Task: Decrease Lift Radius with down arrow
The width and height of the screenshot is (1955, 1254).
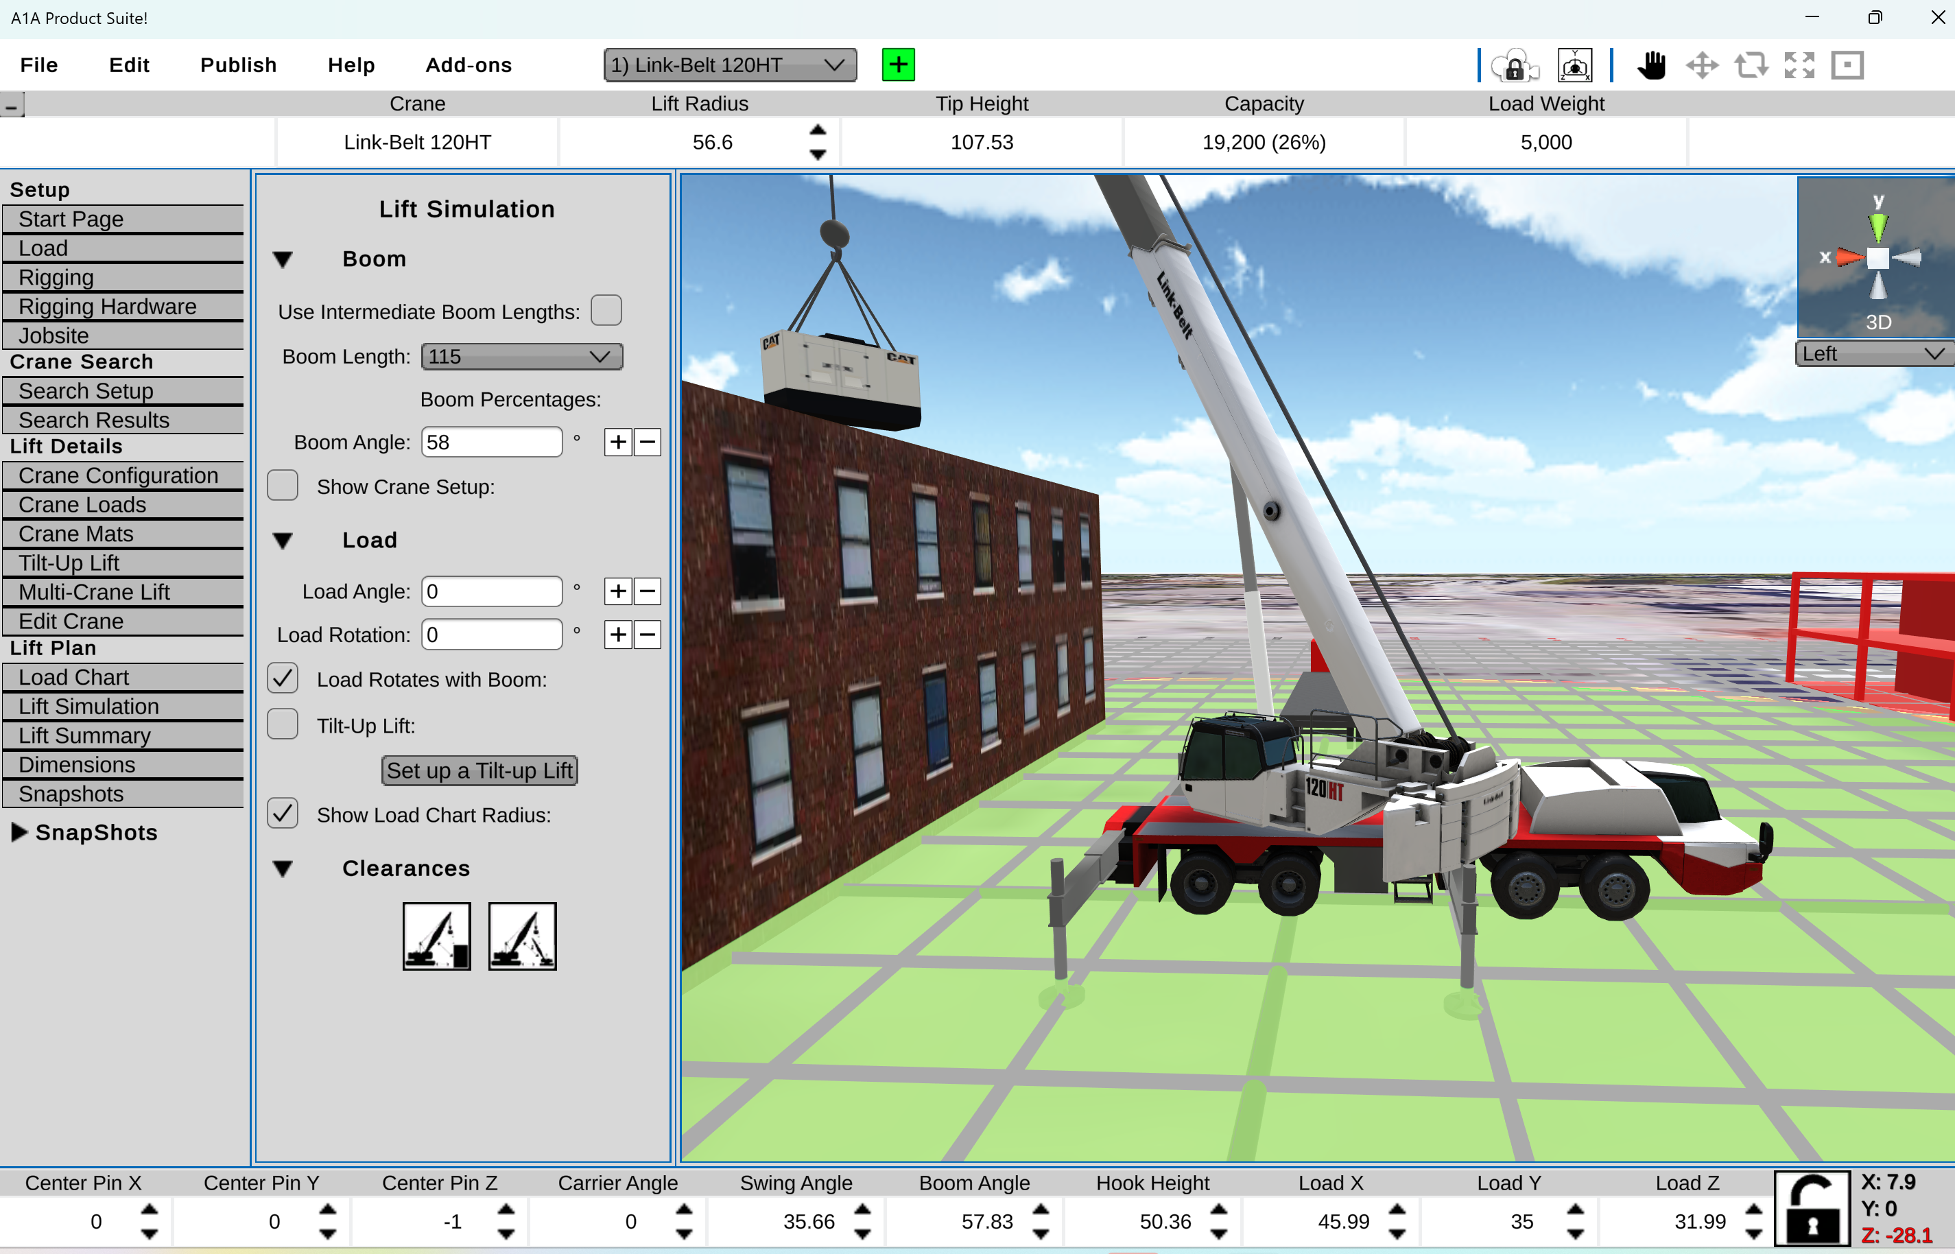Action: point(818,154)
